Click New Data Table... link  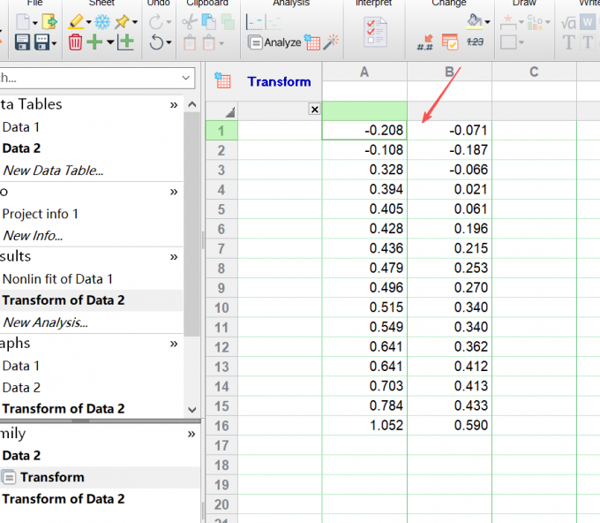pyautogui.click(x=52, y=171)
